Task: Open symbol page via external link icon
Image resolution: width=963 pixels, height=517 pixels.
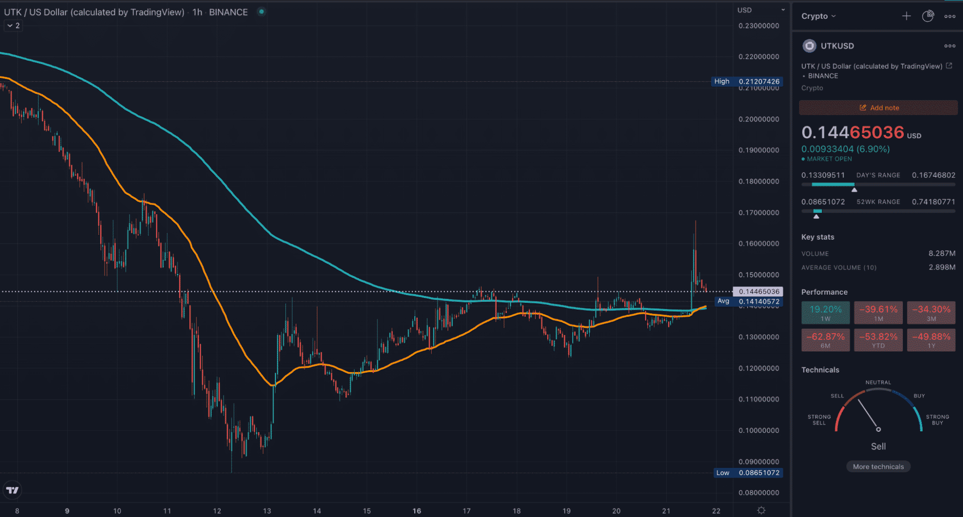Action: [949, 66]
